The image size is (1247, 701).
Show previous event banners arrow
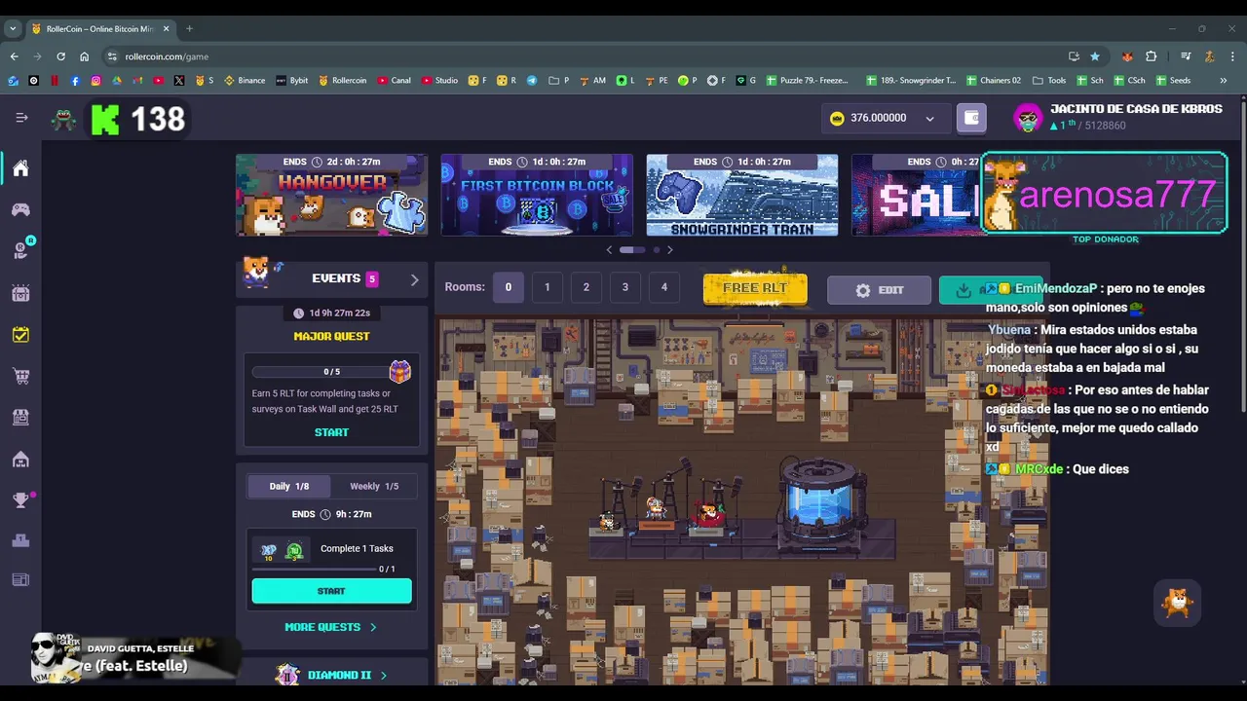[610, 250]
